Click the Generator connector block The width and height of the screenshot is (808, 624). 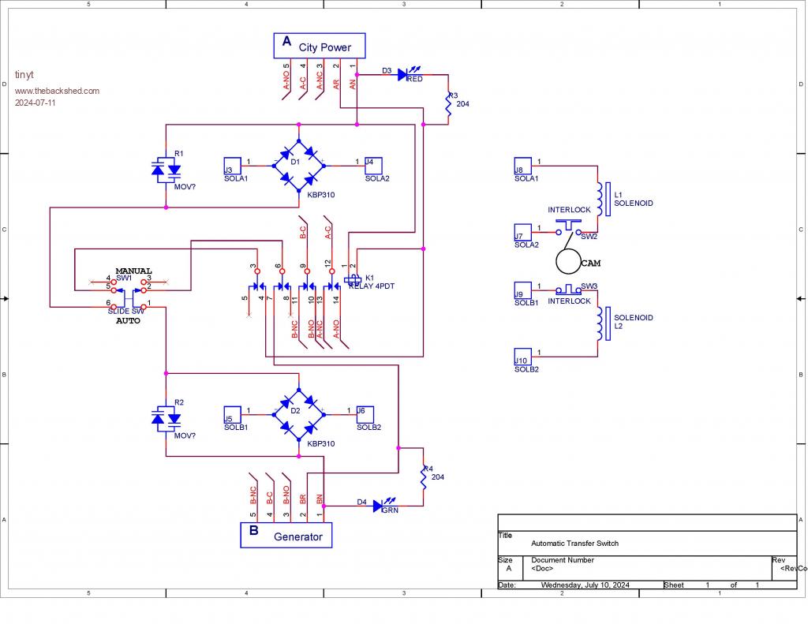click(x=286, y=535)
